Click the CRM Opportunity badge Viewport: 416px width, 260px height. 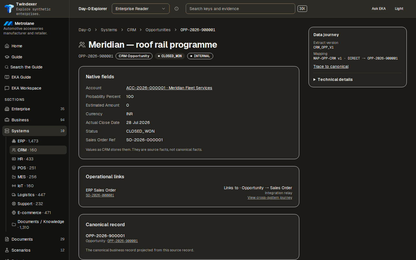[134, 56]
